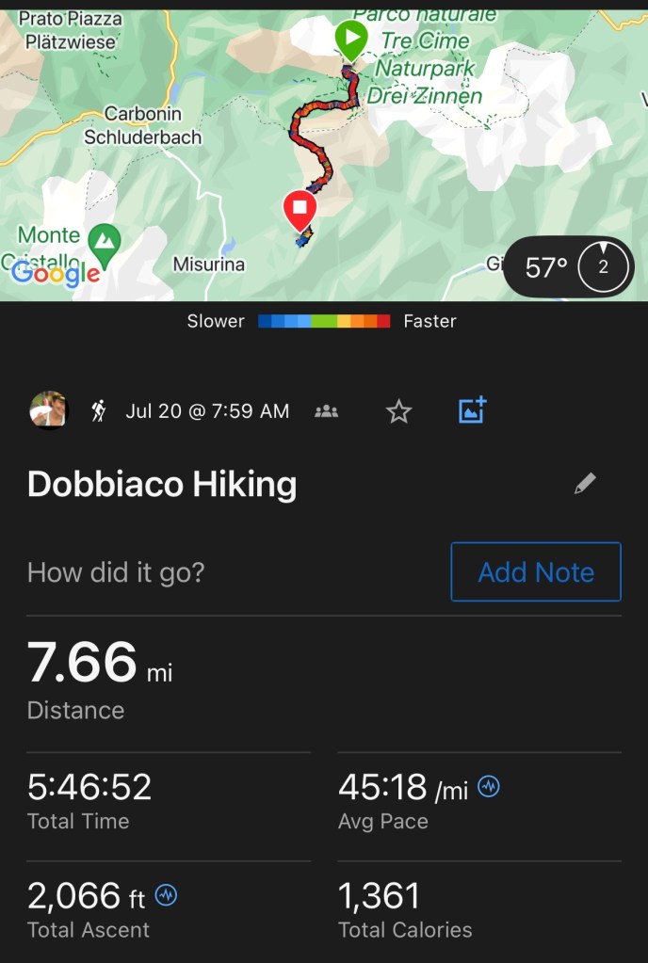Select the Dobbiaco Hiking title
This screenshot has height=963, width=648.
pos(162,484)
